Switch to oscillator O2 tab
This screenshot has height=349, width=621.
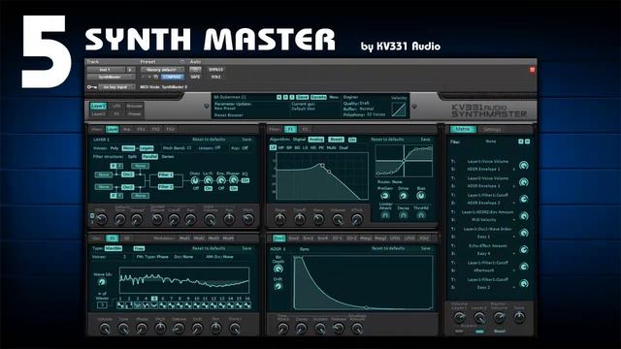pyautogui.click(x=127, y=238)
